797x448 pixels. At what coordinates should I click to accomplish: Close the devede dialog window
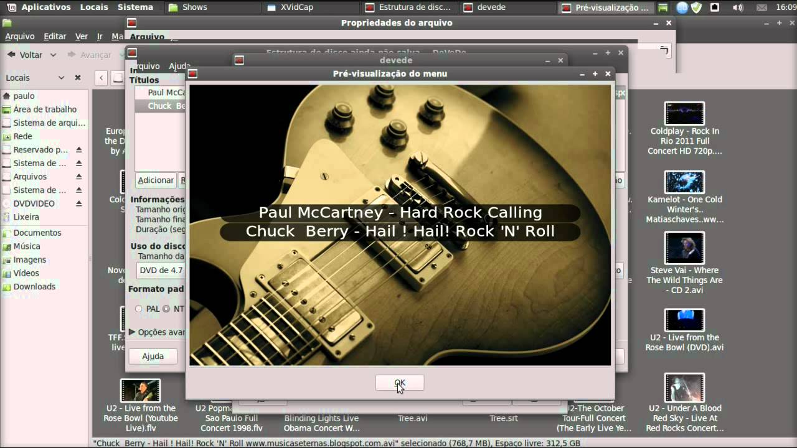[560, 60]
